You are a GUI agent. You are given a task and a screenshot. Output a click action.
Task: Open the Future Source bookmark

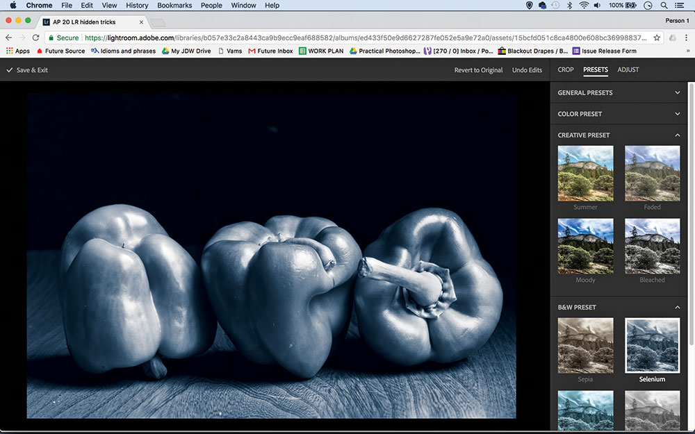[60, 51]
